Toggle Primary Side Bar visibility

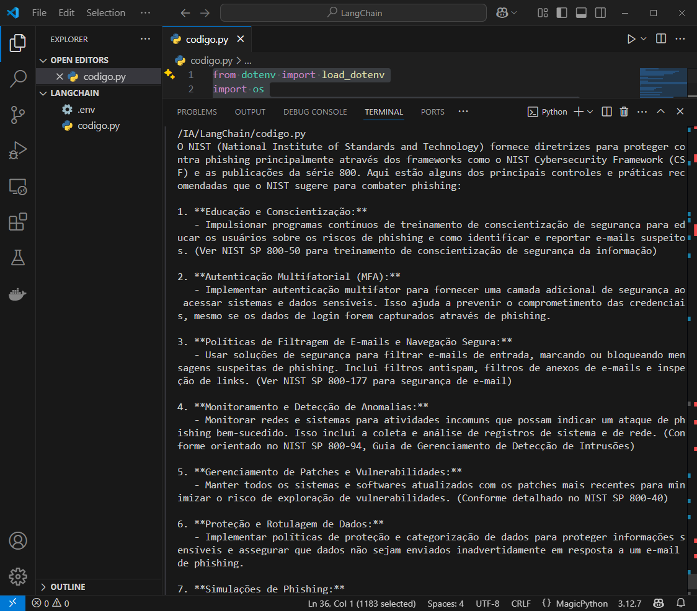click(x=561, y=13)
